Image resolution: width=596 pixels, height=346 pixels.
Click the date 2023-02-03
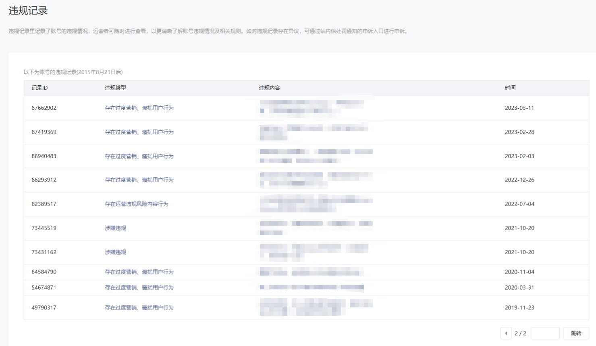click(x=519, y=156)
